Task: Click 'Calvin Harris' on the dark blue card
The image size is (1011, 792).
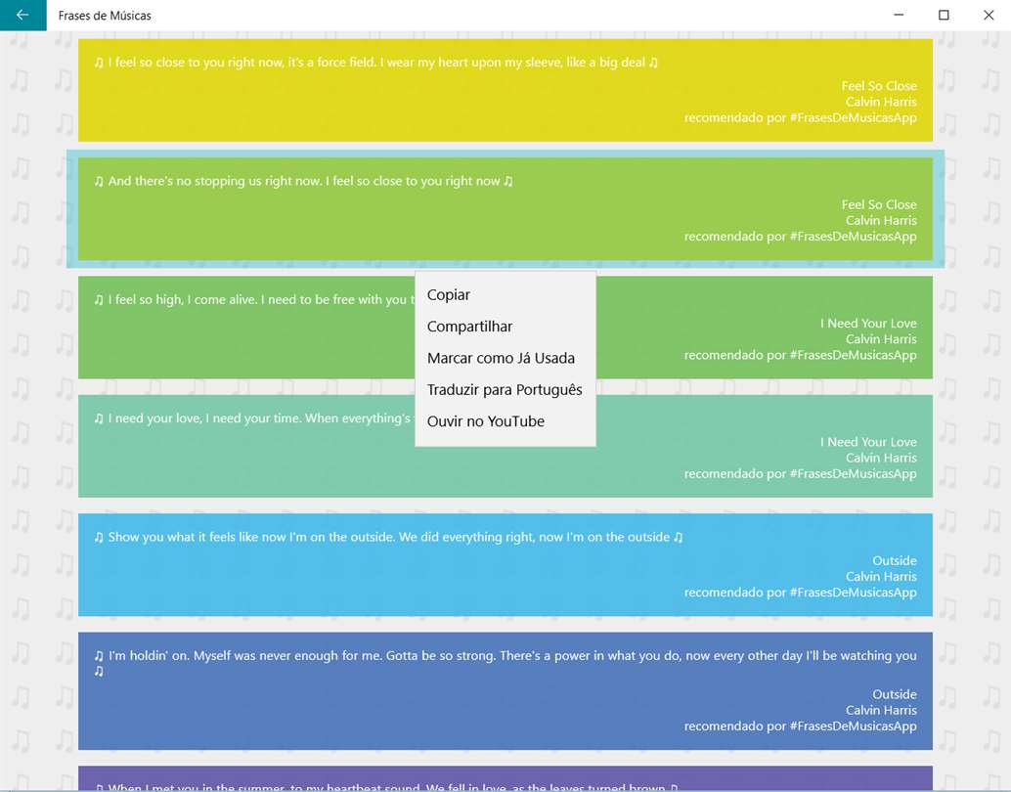Action: pyautogui.click(x=881, y=710)
